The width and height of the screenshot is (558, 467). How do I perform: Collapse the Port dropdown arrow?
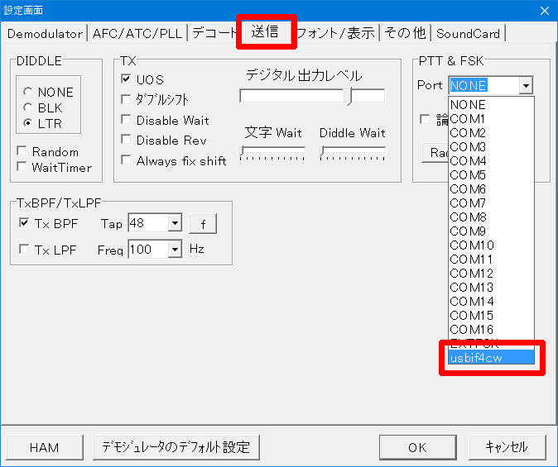[x=526, y=85]
